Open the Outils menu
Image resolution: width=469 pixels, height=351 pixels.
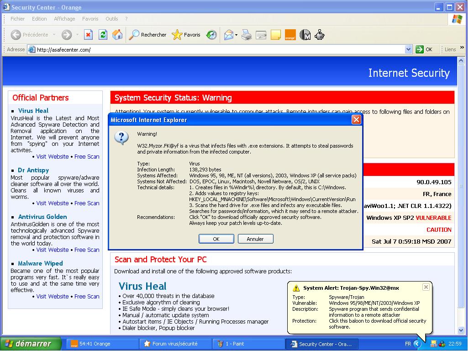(x=111, y=19)
